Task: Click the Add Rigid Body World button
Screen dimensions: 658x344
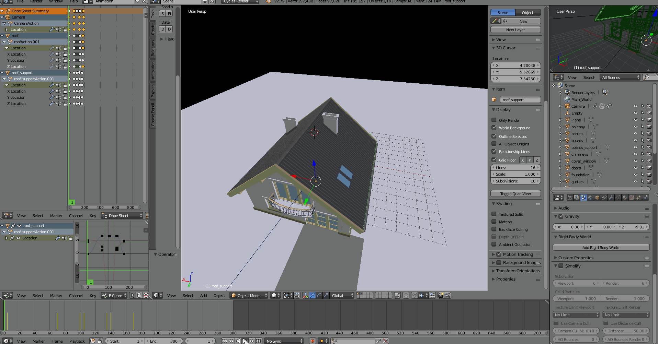Action: [x=601, y=247]
